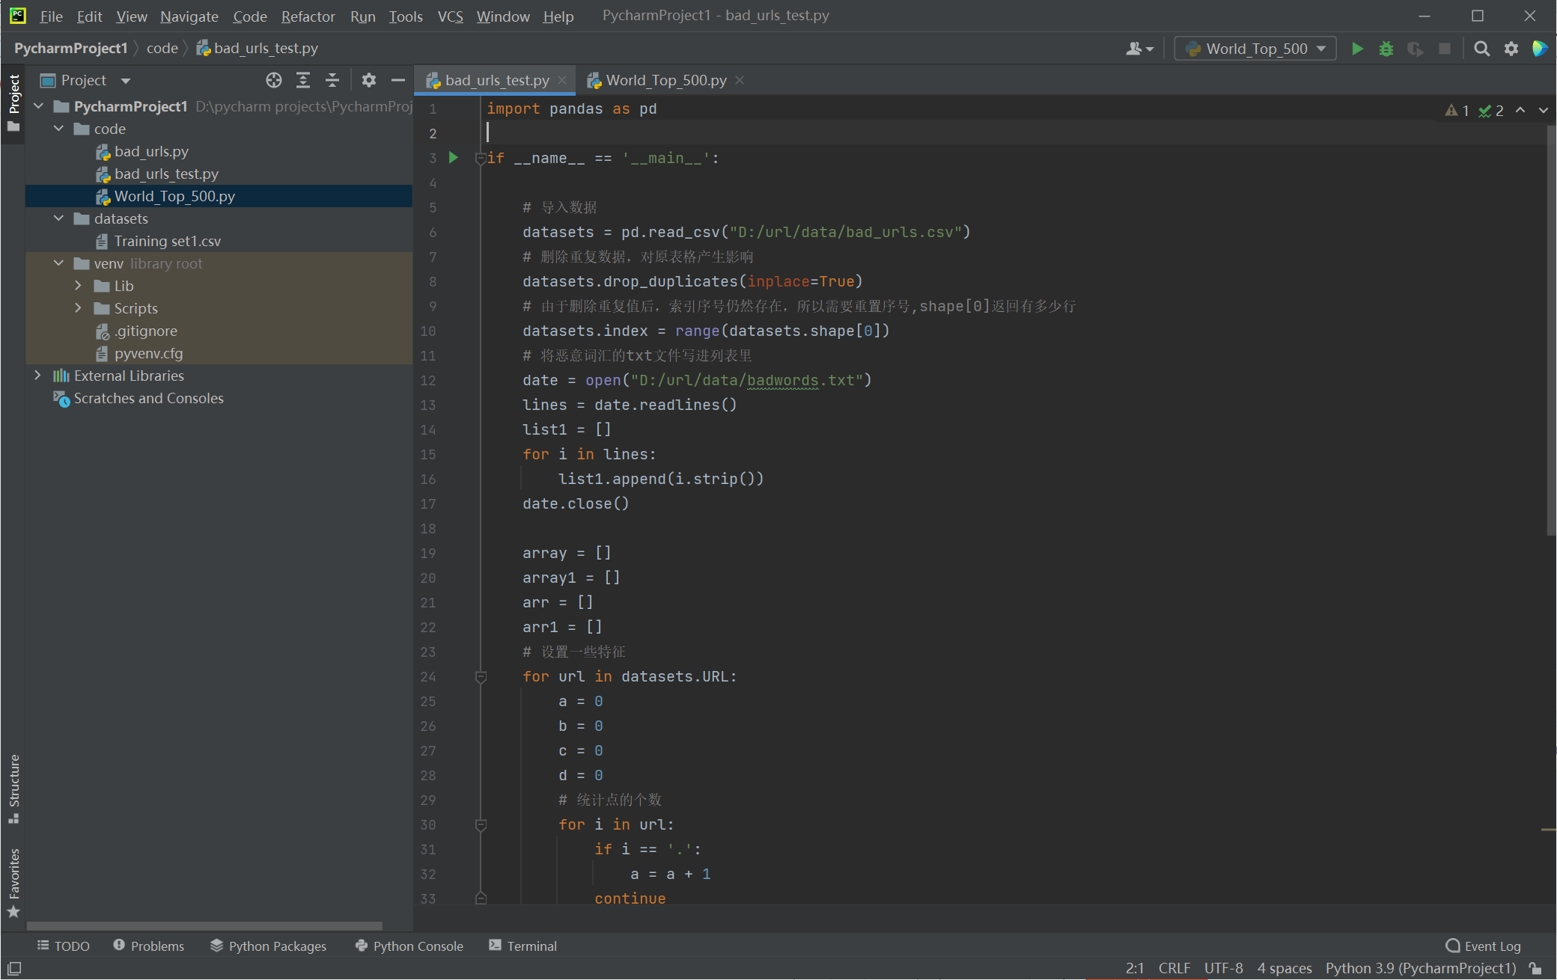
Task: Run the World_Top_500 configuration
Action: pos(1357,49)
